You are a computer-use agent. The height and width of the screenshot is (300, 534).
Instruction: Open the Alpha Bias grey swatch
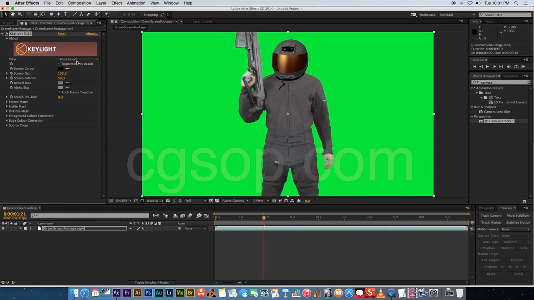(60, 87)
